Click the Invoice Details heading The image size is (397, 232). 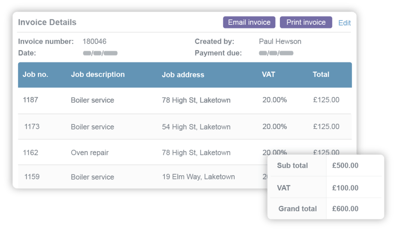[47, 22]
